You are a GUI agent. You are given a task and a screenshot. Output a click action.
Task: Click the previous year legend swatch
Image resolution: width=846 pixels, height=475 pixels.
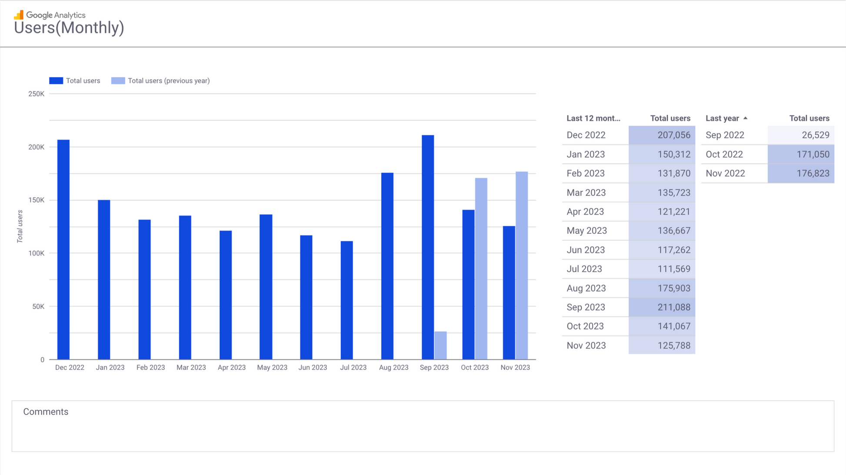click(118, 81)
